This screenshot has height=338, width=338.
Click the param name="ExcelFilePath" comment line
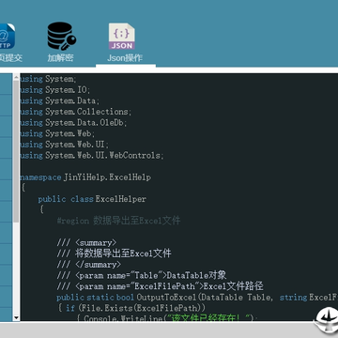160,286
